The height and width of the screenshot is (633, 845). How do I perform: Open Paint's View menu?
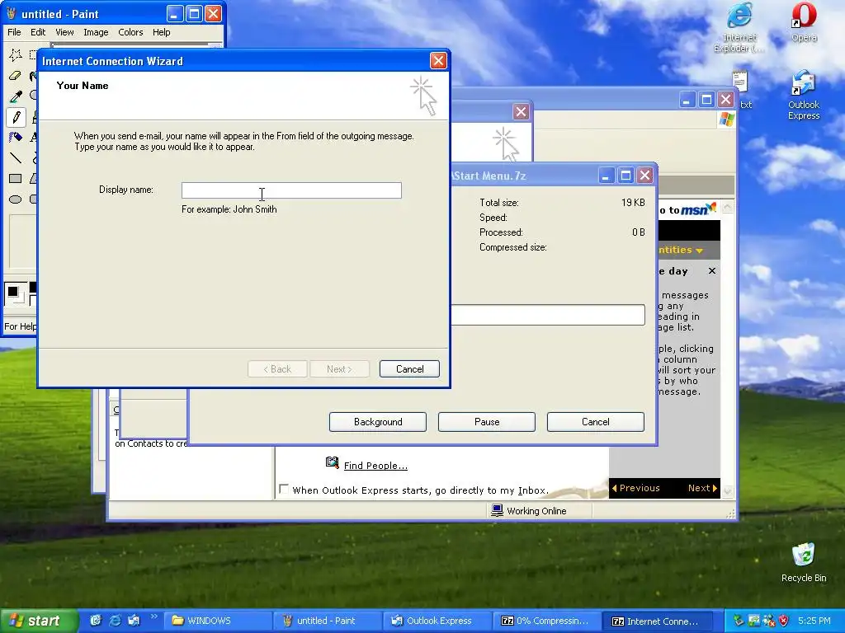(x=64, y=32)
